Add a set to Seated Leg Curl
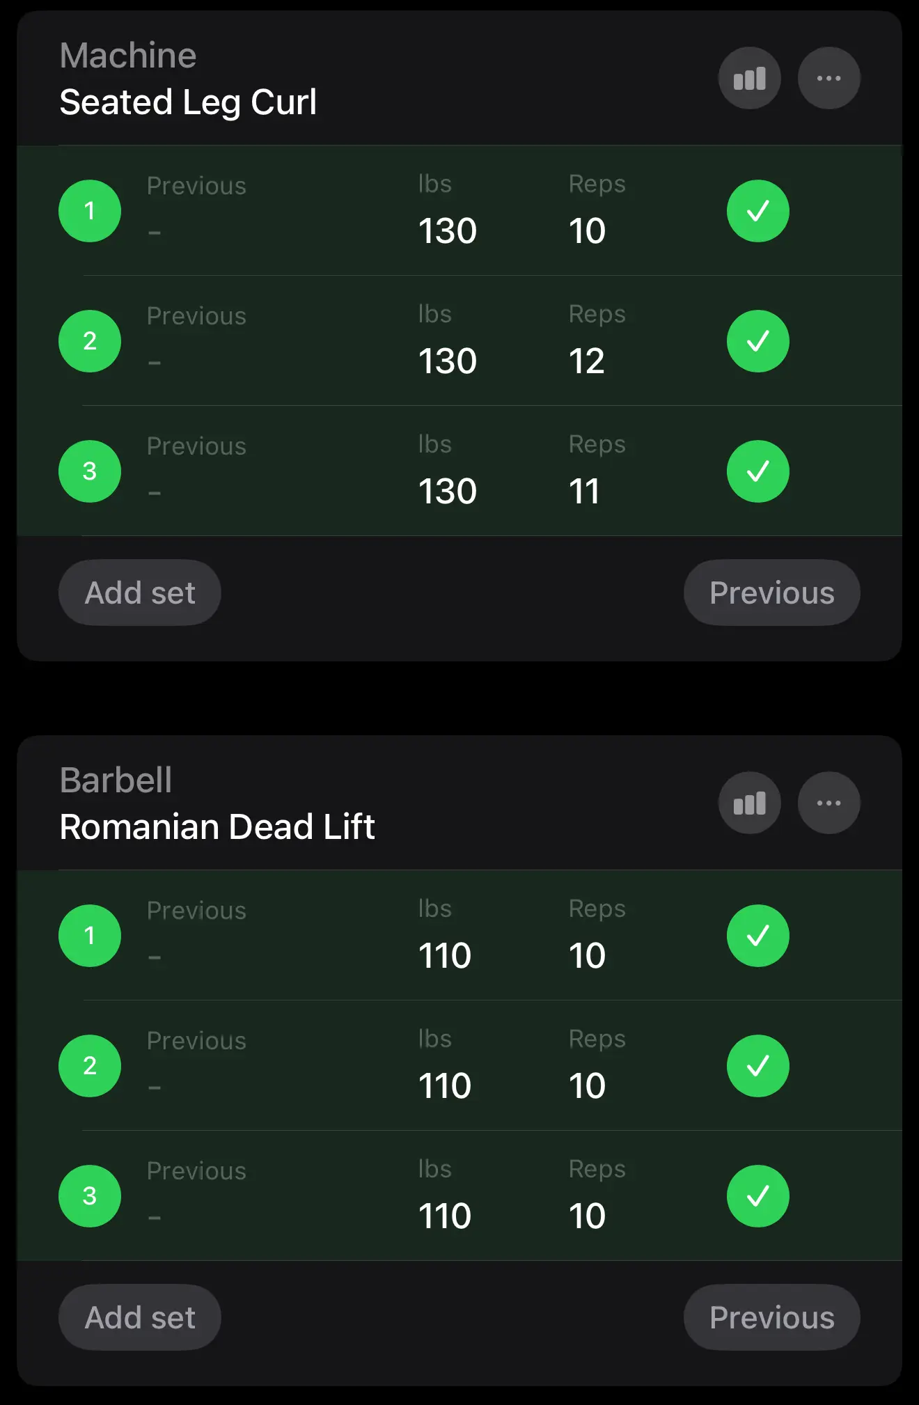The image size is (919, 1405). [x=140, y=593]
